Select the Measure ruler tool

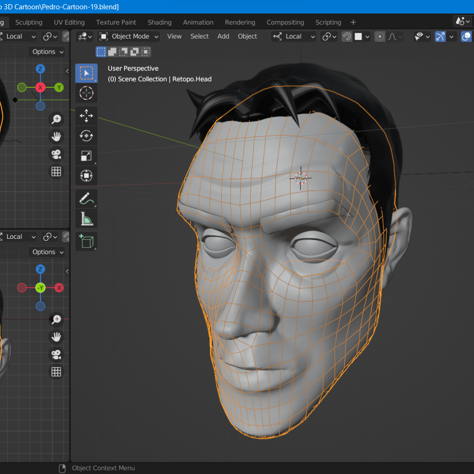click(x=86, y=218)
